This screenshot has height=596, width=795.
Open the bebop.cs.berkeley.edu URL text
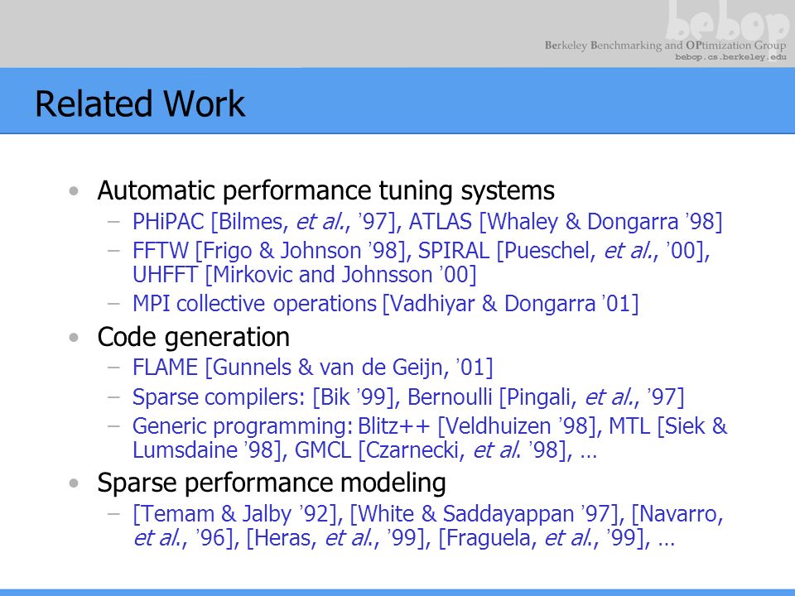click(730, 57)
